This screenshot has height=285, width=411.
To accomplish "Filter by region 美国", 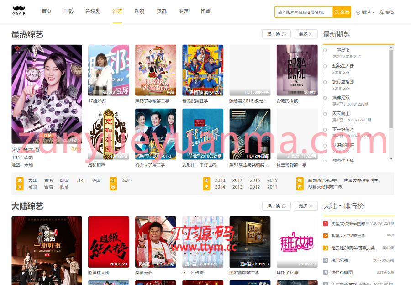I will (x=32, y=187).
